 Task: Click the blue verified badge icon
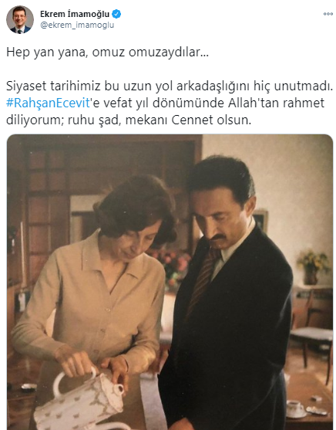click(116, 14)
